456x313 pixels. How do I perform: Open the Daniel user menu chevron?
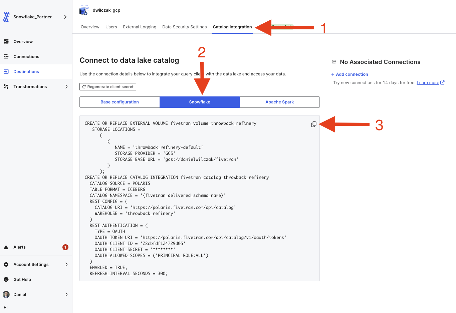tap(66, 295)
